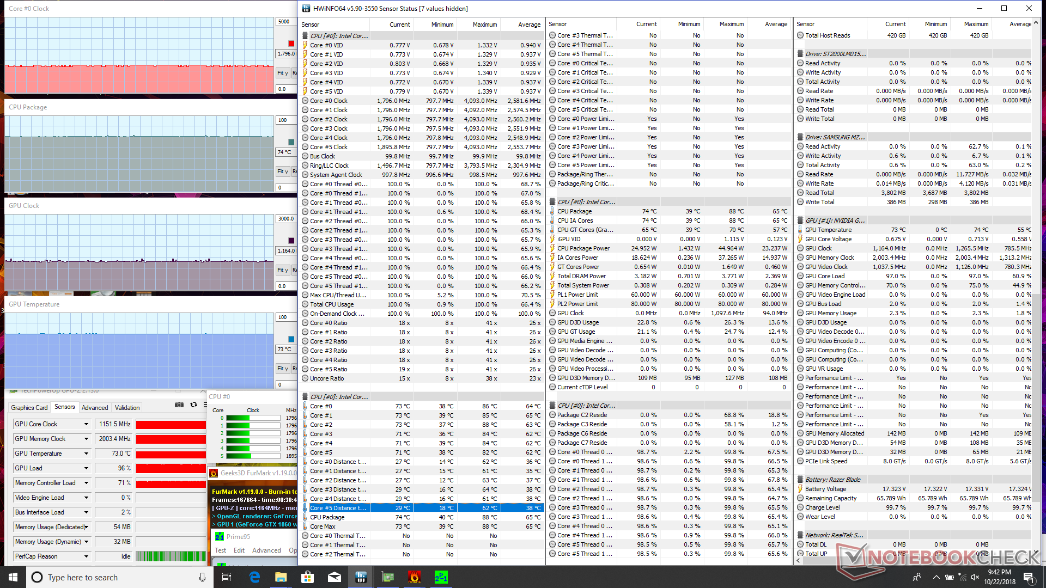Open File Explorer from the taskbar
The width and height of the screenshot is (1046, 588).
pyautogui.click(x=281, y=577)
